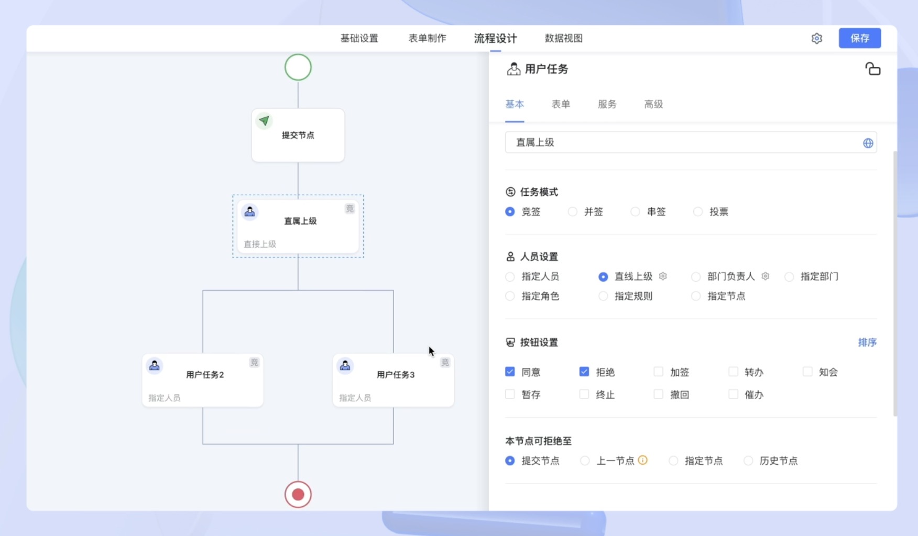The width and height of the screenshot is (918, 536).
Task: Select 竞签 task mode
Action: pyautogui.click(x=510, y=211)
